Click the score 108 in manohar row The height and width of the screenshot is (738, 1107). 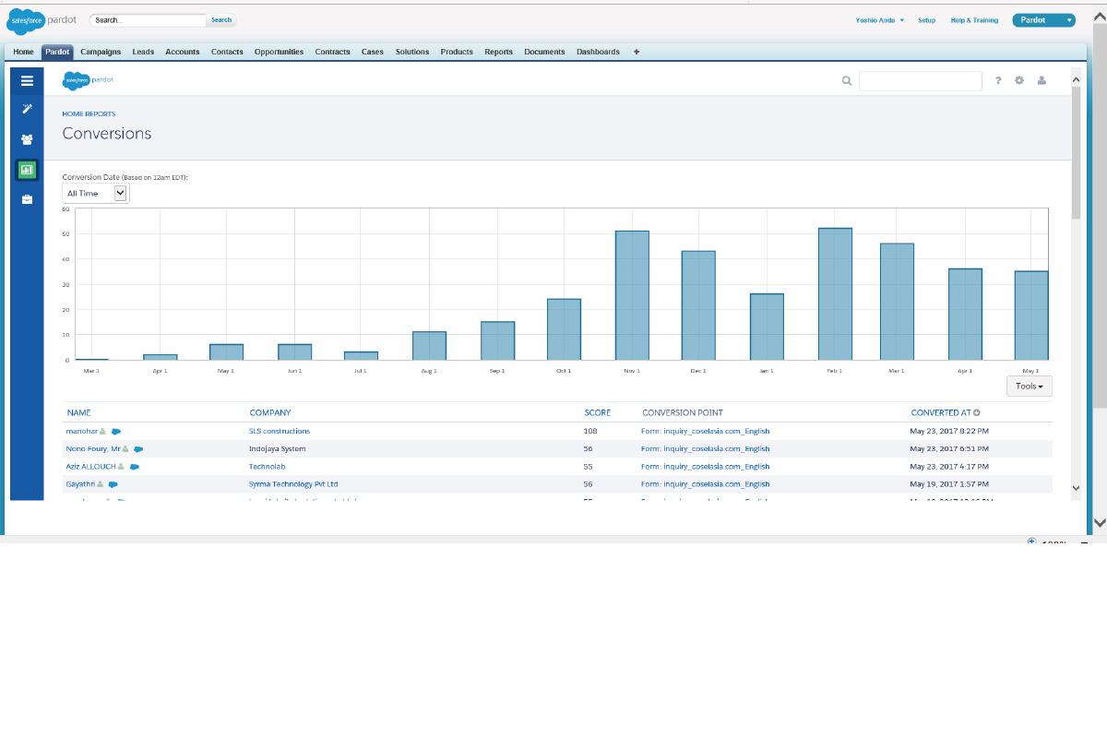click(590, 431)
